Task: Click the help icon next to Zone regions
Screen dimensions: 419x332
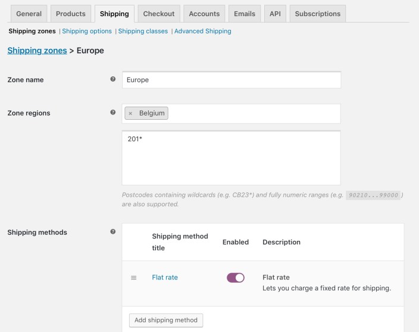Action: 112,112
